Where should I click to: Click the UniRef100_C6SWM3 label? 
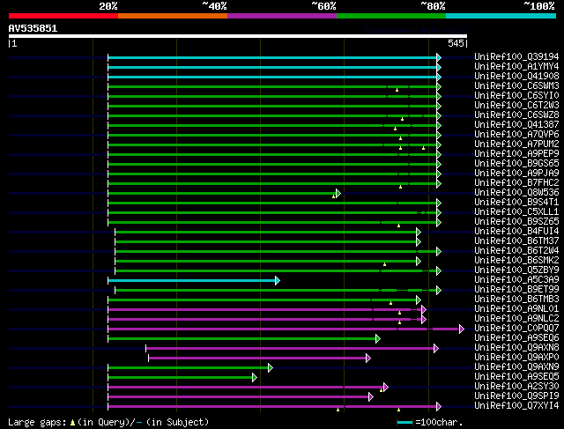click(x=516, y=86)
